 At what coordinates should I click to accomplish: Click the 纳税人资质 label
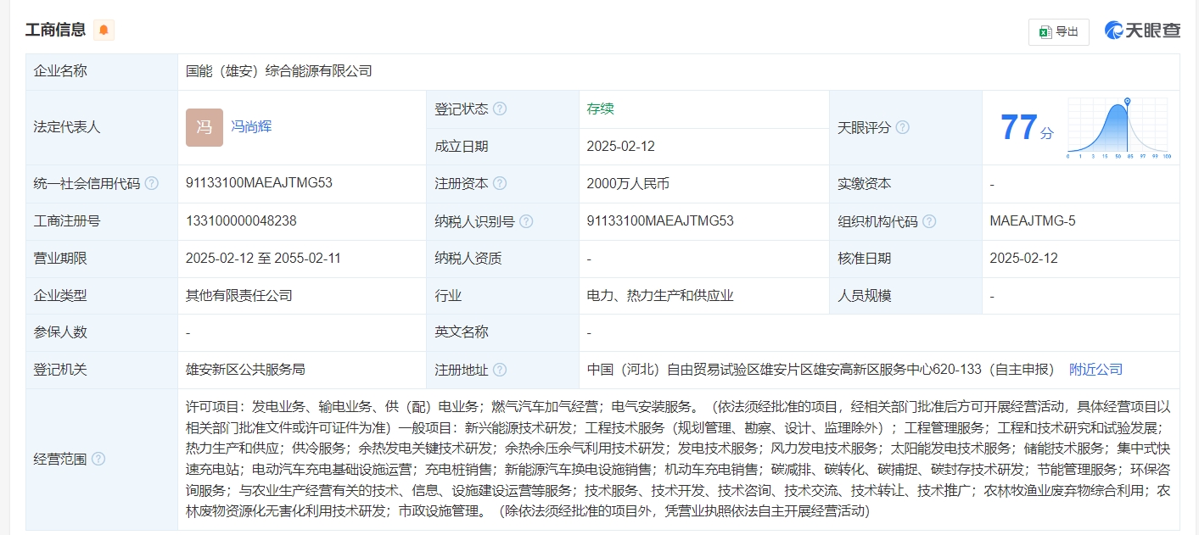coord(468,259)
